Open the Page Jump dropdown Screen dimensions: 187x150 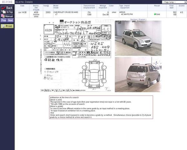[174, 2]
